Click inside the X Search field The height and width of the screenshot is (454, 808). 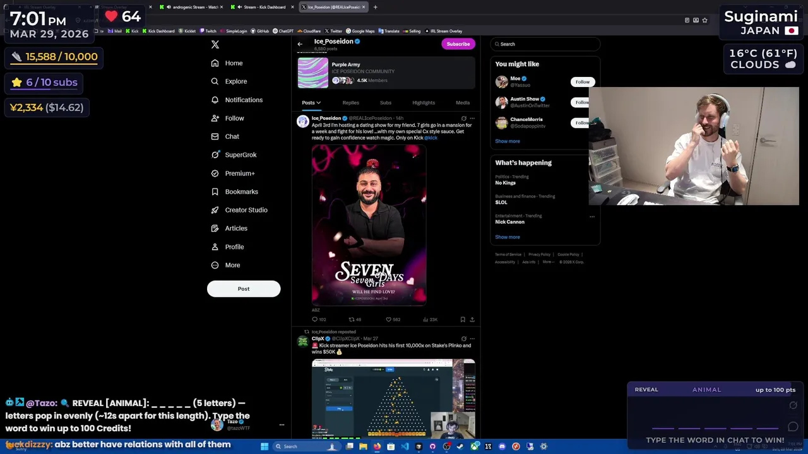(545, 44)
